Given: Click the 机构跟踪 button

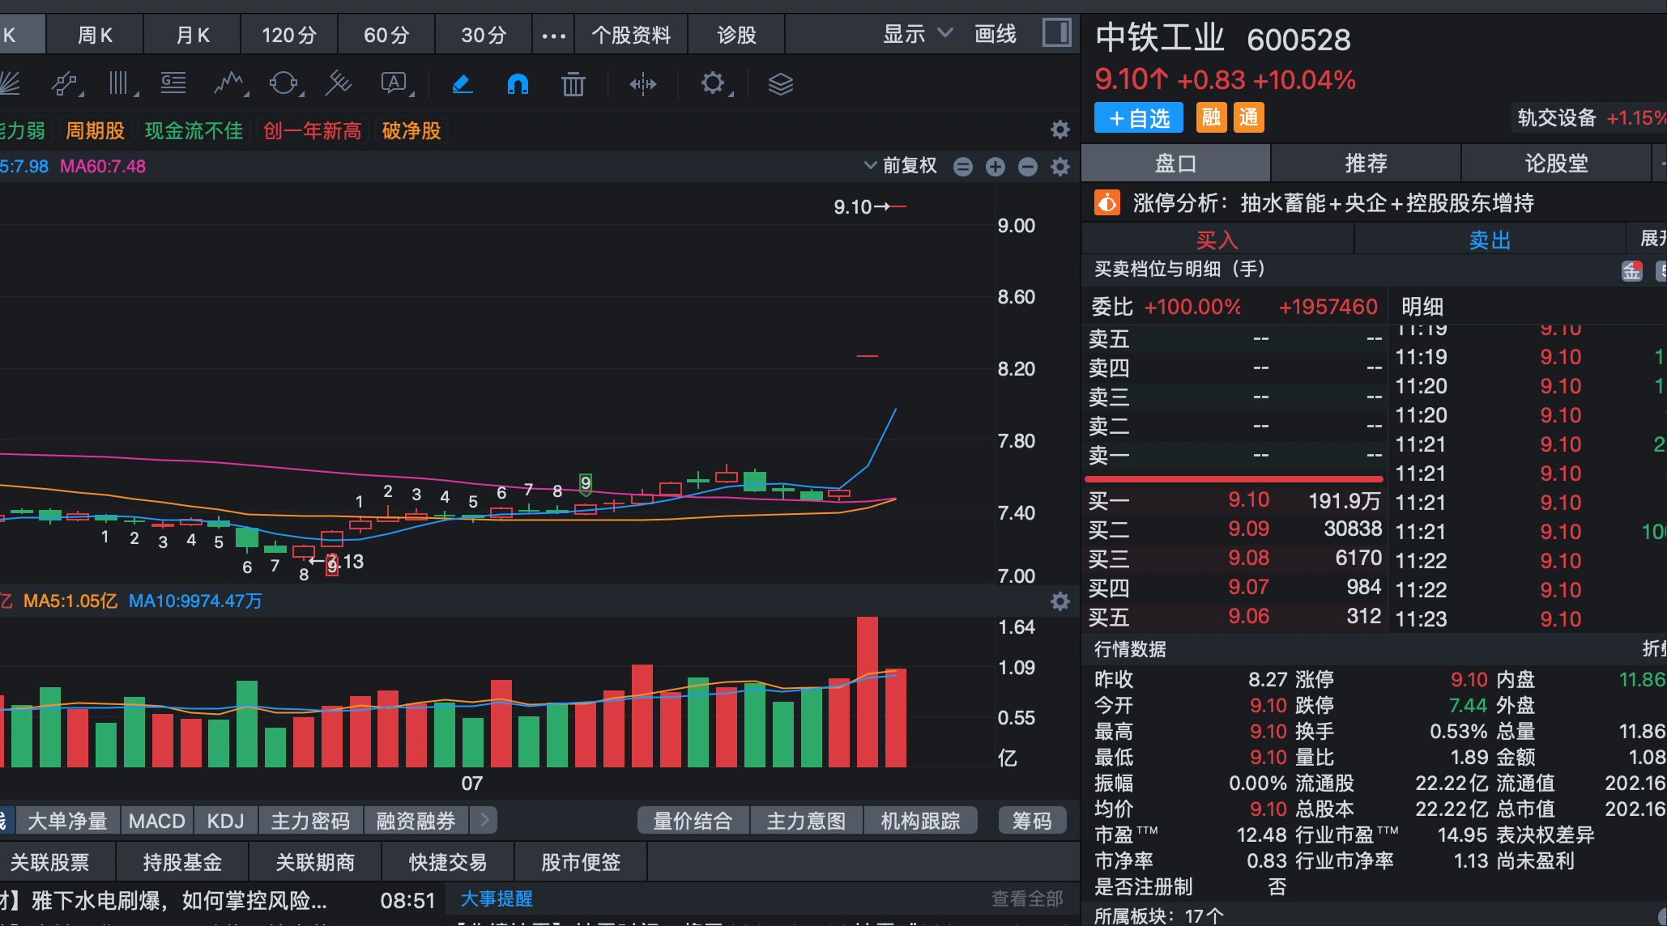Looking at the screenshot, I should (x=920, y=821).
